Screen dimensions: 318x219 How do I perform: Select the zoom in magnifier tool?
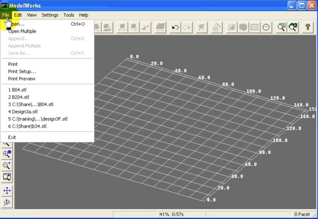tap(7, 154)
